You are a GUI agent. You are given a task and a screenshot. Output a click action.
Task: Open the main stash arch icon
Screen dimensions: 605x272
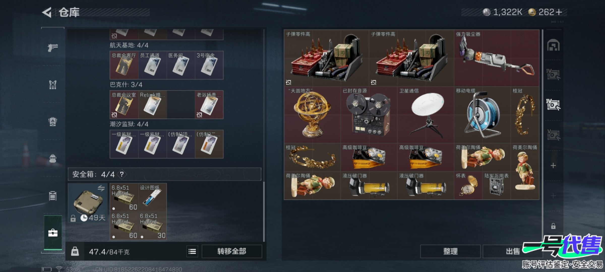pyautogui.click(x=553, y=45)
